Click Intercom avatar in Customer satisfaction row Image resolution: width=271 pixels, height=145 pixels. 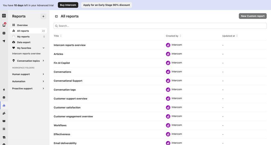(168, 108)
